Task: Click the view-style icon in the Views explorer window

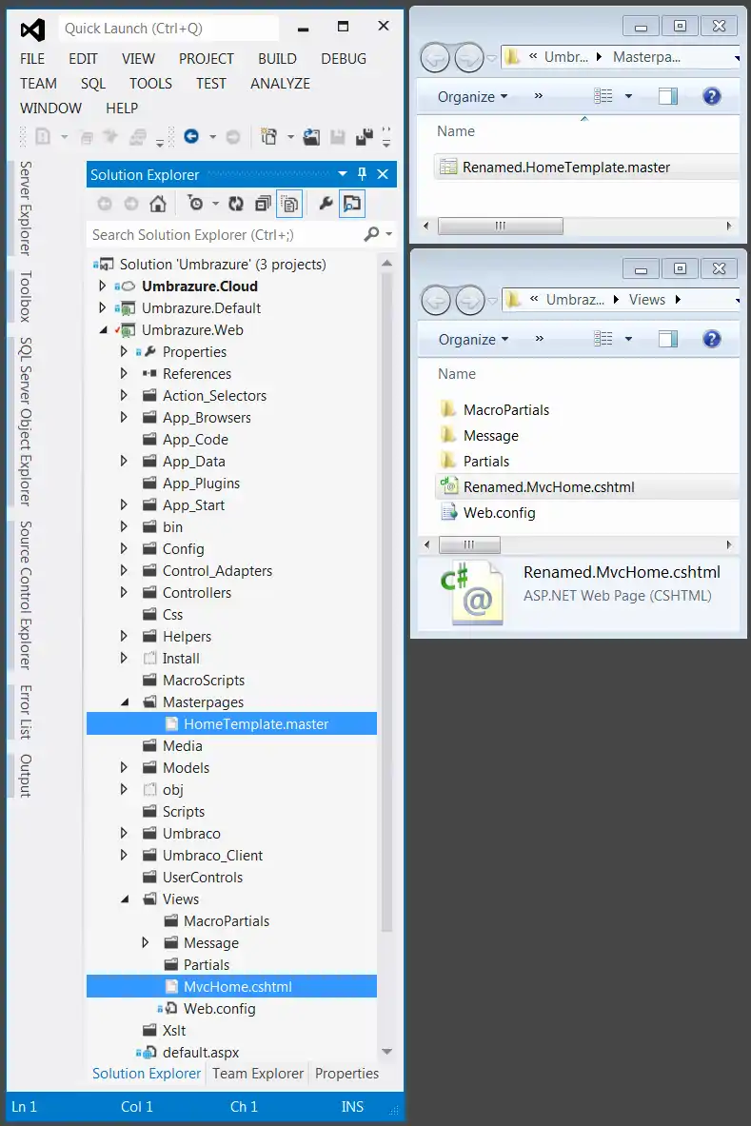Action: click(x=603, y=339)
